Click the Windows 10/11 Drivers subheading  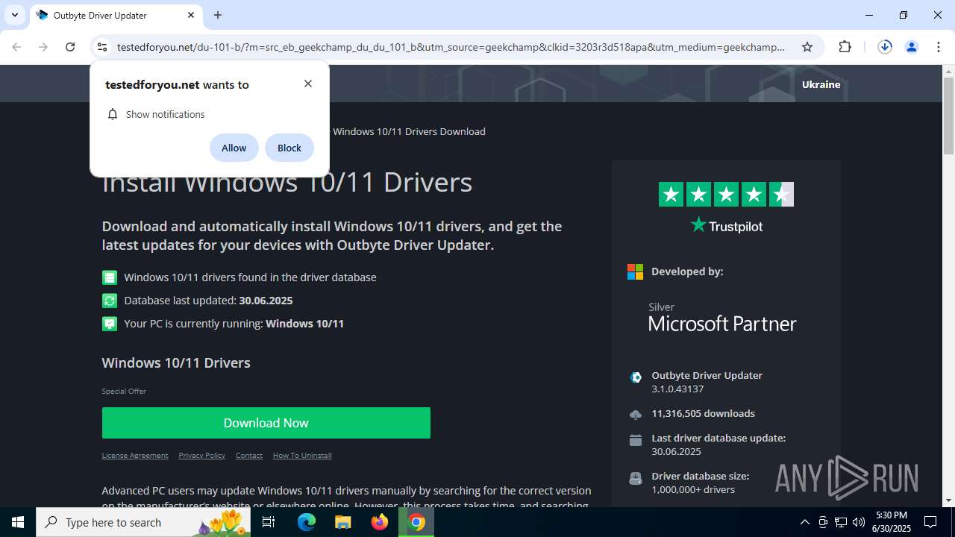[176, 362]
